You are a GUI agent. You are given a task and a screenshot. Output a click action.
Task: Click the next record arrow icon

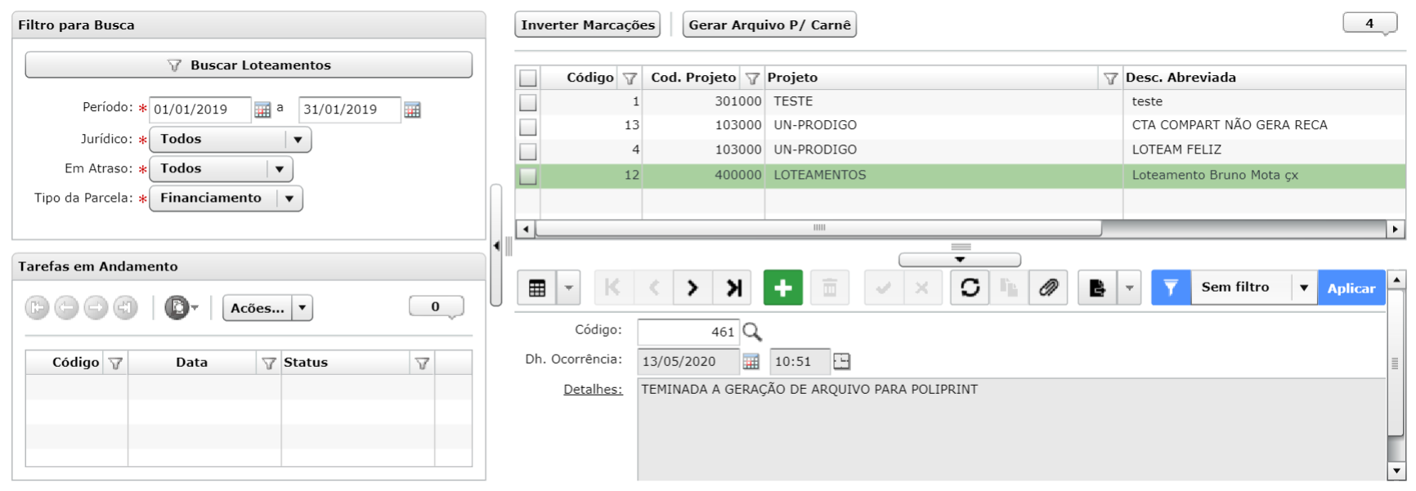(692, 288)
